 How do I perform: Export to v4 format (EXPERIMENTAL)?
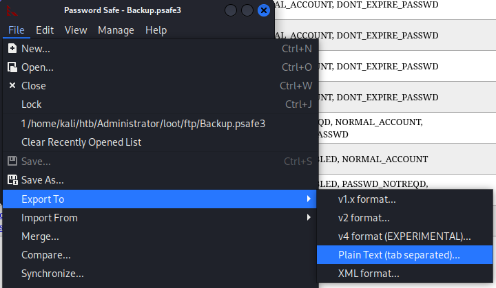coord(404,236)
